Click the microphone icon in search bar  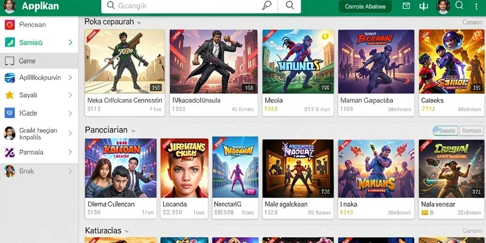266,6
